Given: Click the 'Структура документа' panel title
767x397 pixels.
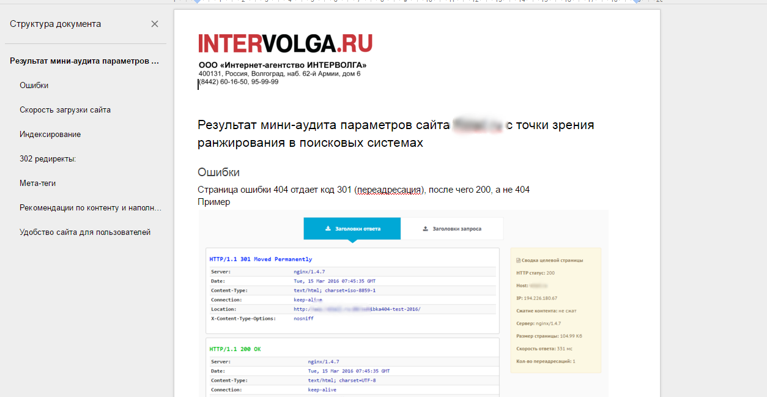Looking at the screenshot, I should [x=56, y=24].
